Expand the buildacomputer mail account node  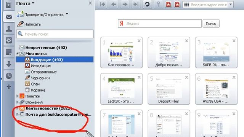click(x=17, y=114)
